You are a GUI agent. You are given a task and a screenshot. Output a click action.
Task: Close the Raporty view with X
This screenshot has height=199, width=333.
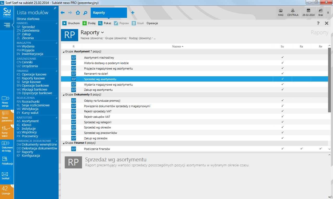pyautogui.click(x=327, y=23)
